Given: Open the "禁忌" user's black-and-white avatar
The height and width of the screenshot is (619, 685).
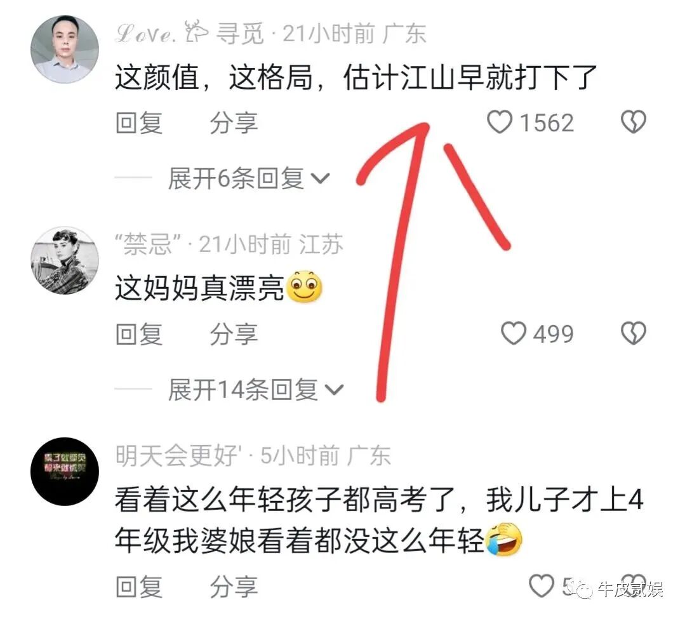Looking at the screenshot, I should (65, 260).
